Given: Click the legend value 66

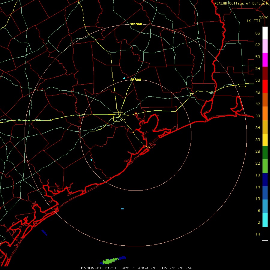Looking at the screenshot, I should pyautogui.click(x=258, y=33).
